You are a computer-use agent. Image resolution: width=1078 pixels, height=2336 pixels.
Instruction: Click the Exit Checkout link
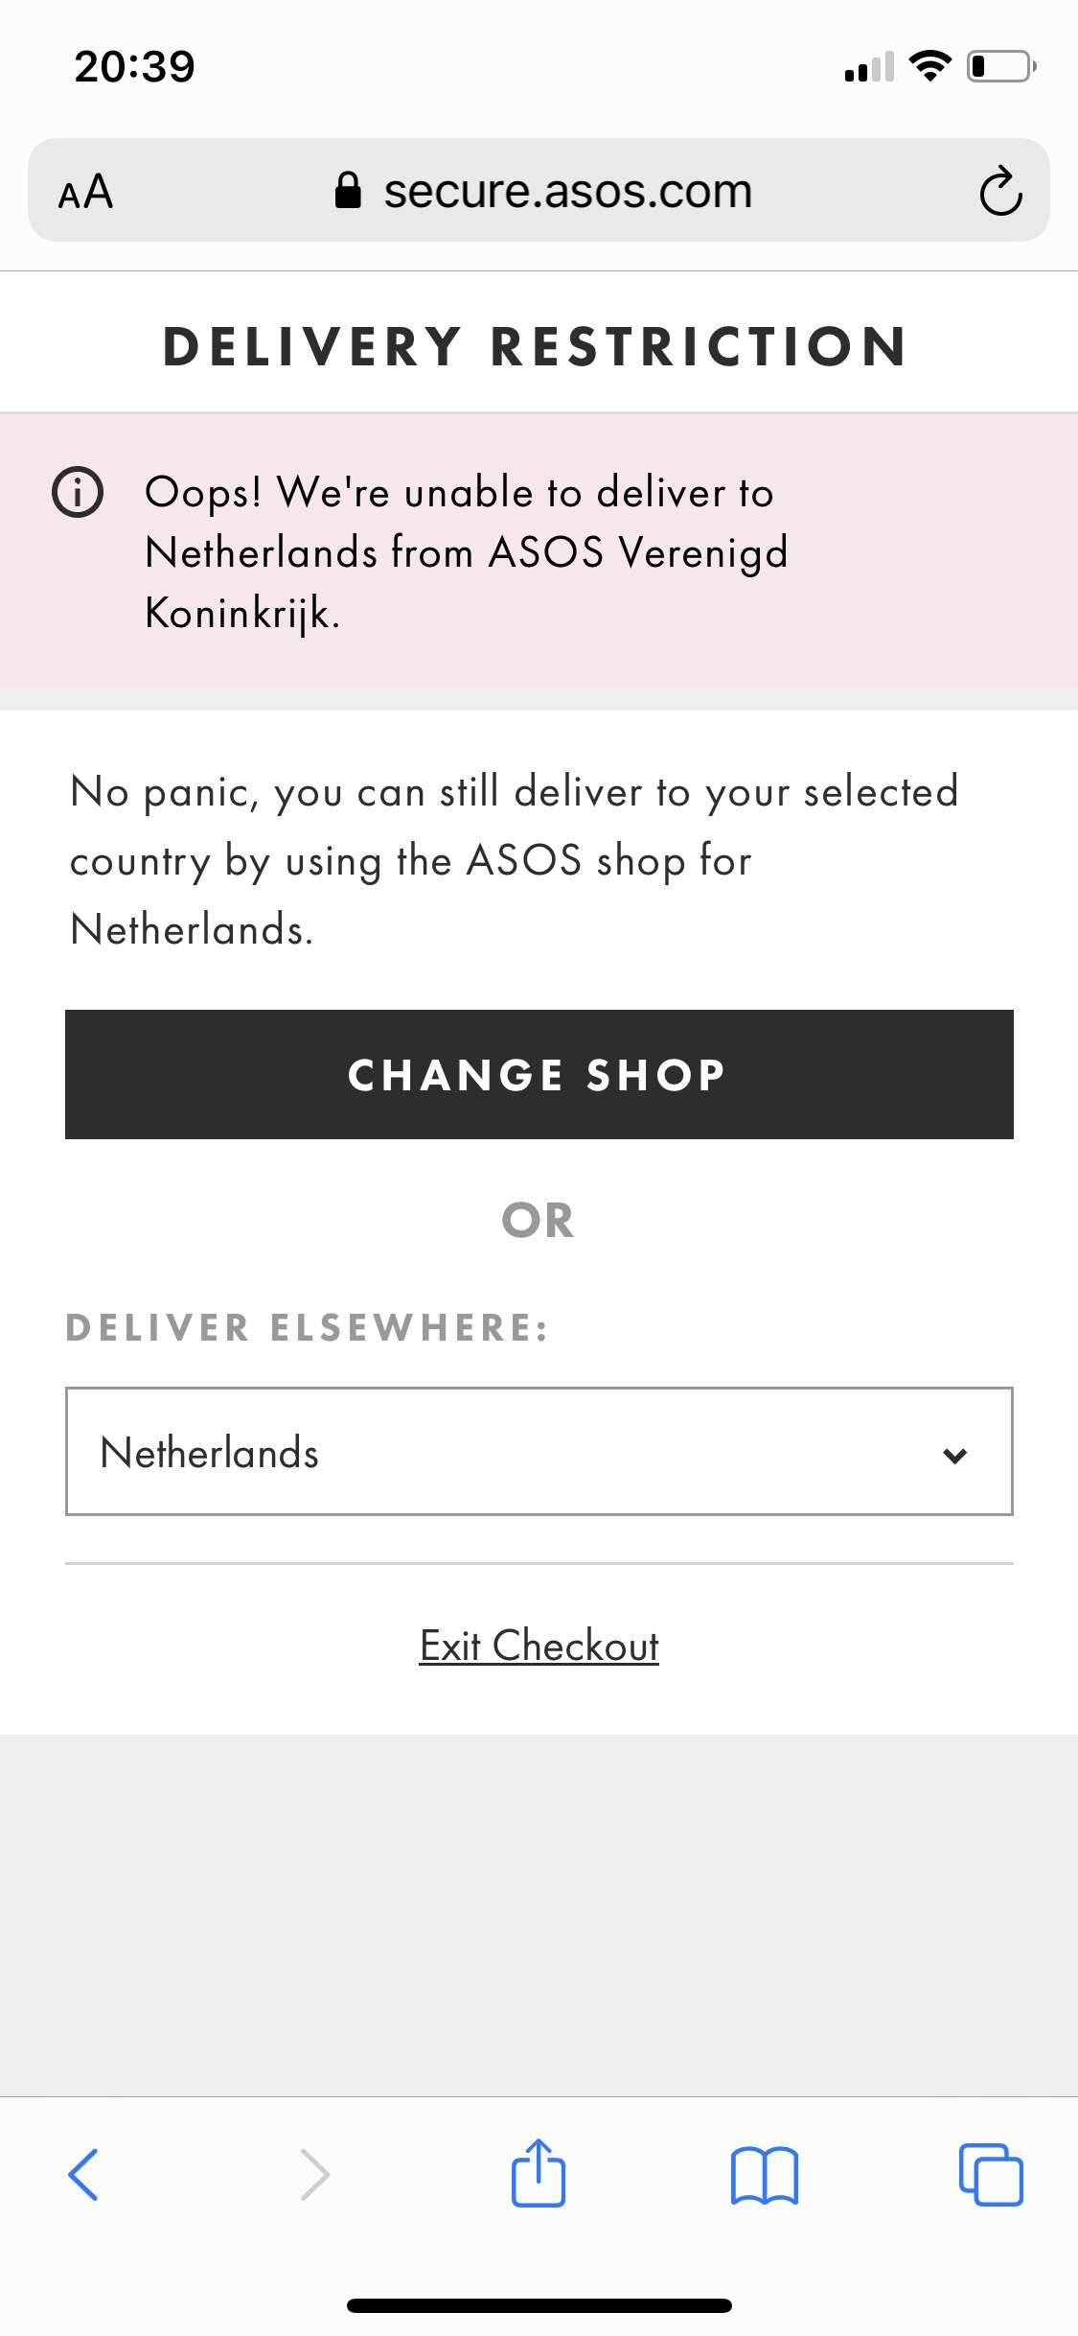coord(539,1646)
